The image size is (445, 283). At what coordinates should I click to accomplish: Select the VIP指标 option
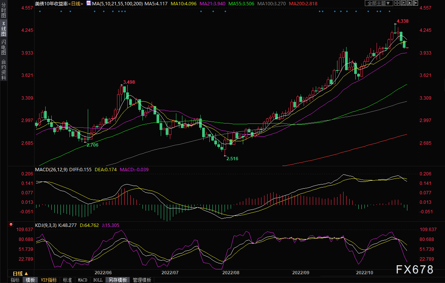click(49, 280)
